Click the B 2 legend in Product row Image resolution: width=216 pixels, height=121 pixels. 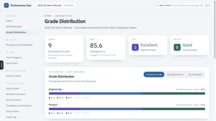click(x=69, y=113)
